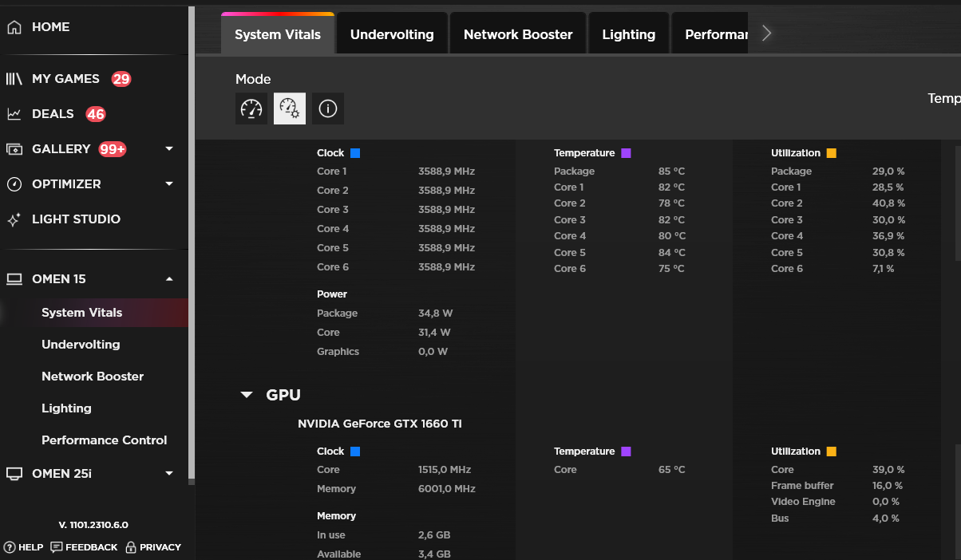Image resolution: width=961 pixels, height=560 pixels.
Task: Expand the Gallery menu
Action: 169,149
